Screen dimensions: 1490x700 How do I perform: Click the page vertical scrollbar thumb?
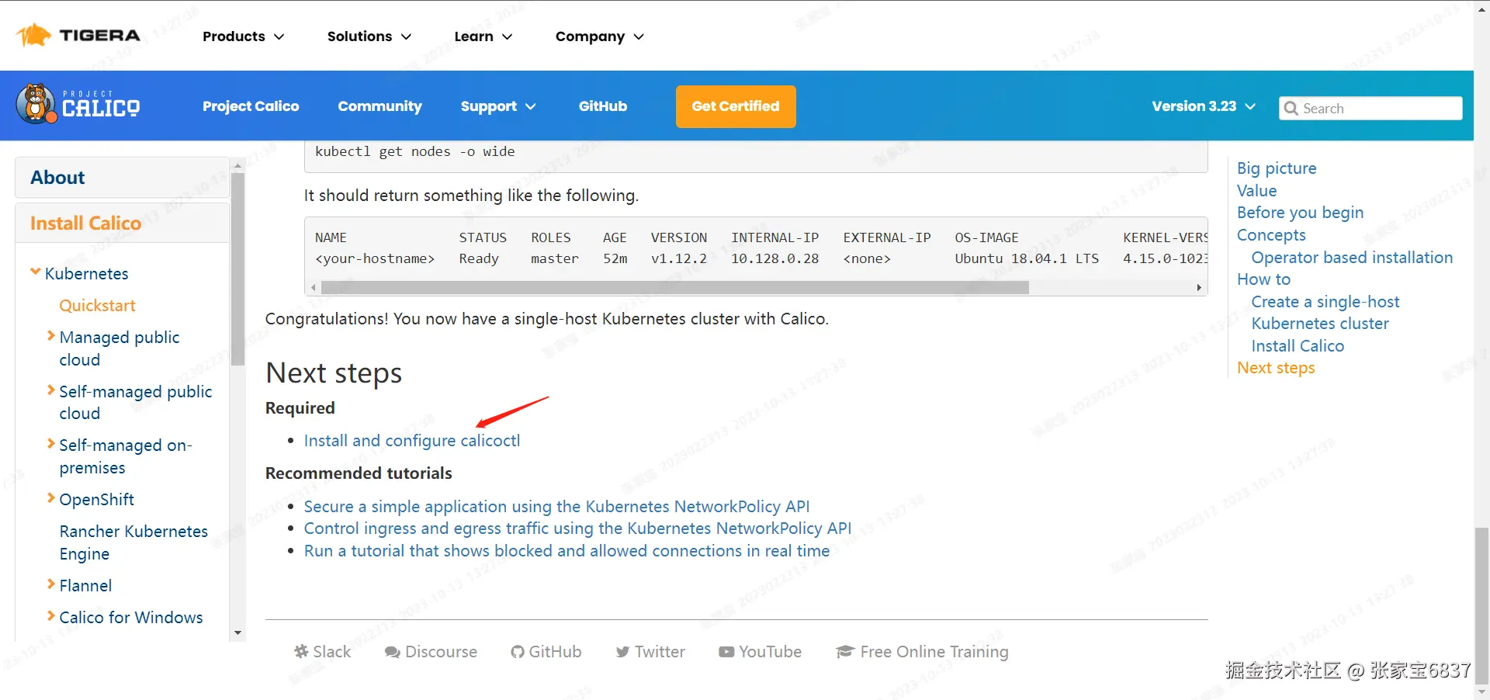point(1481,606)
